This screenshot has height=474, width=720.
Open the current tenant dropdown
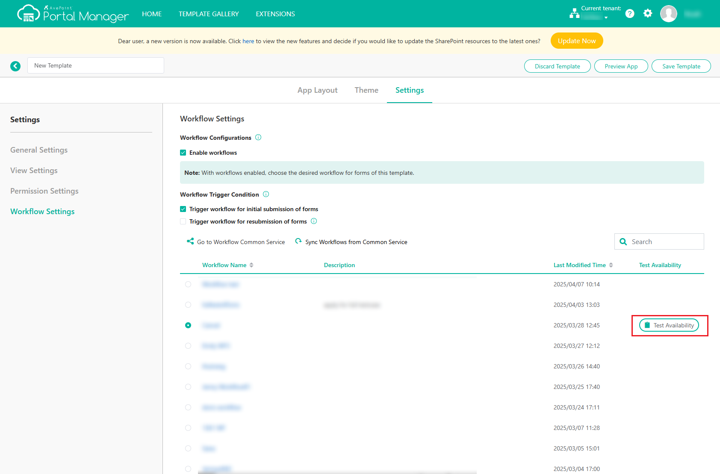click(x=607, y=18)
